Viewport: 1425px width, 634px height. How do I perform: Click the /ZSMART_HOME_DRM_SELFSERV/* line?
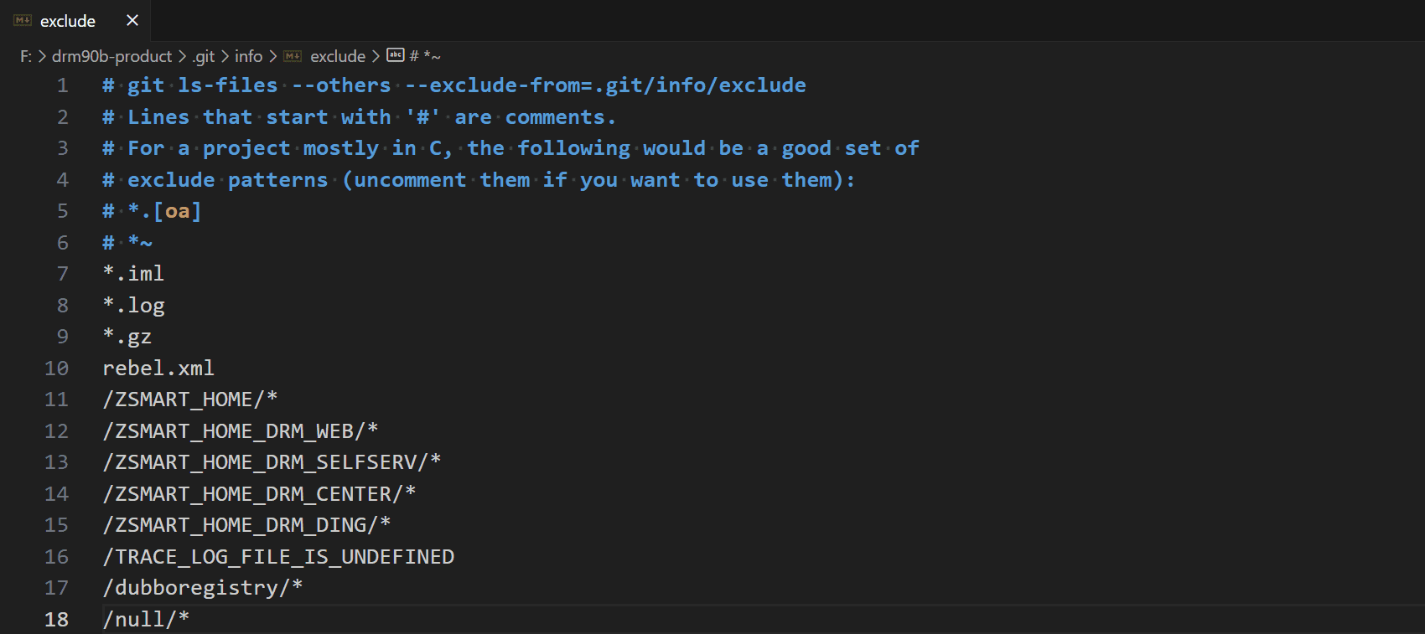pos(272,462)
